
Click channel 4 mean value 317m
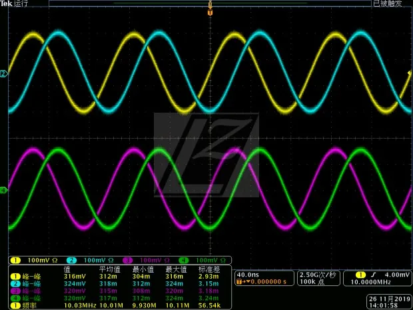(108, 299)
